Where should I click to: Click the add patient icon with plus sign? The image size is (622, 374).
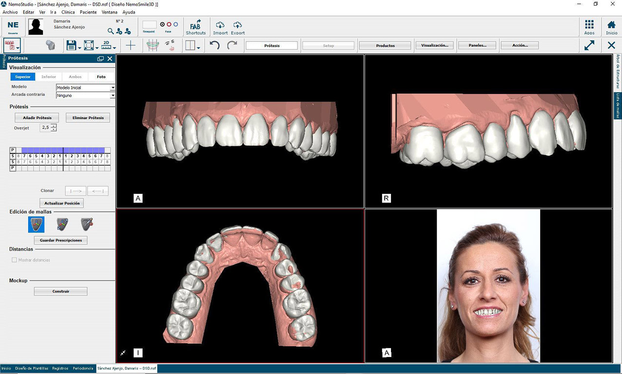[119, 31]
